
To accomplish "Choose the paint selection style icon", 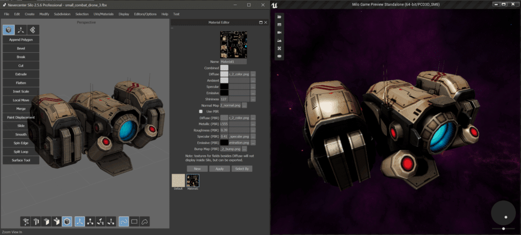I will pyautogui.click(x=124, y=221).
